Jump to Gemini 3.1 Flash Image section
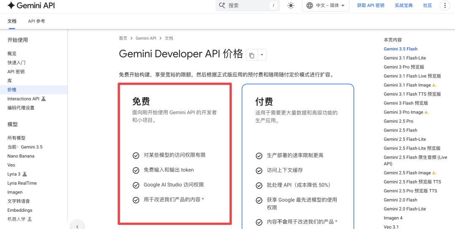 point(407,85)
